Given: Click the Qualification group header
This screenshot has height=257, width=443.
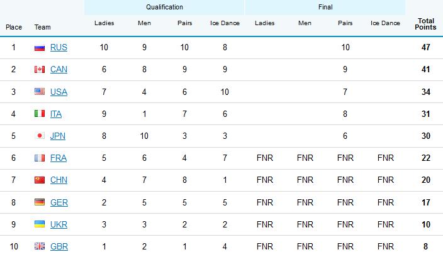Looking at the screenshot, I should pyautogui.click(x=164, y=8).
